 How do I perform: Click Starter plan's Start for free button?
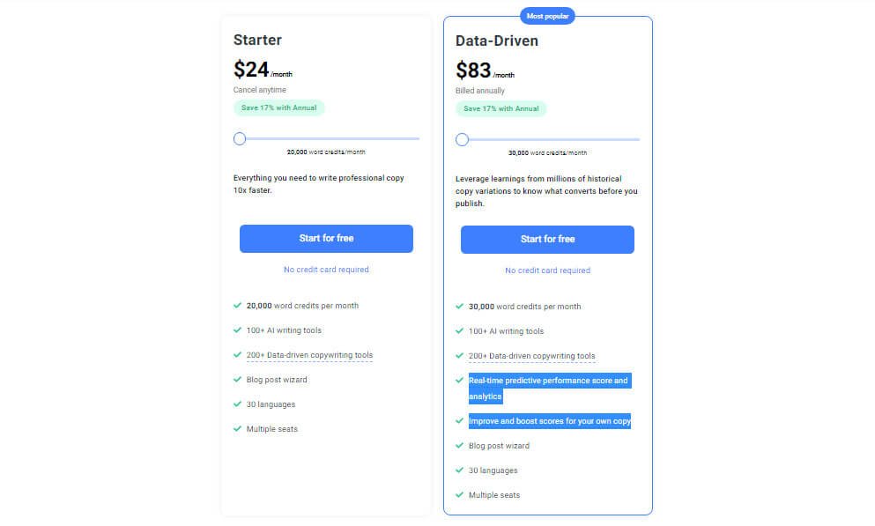click(326, 239)
